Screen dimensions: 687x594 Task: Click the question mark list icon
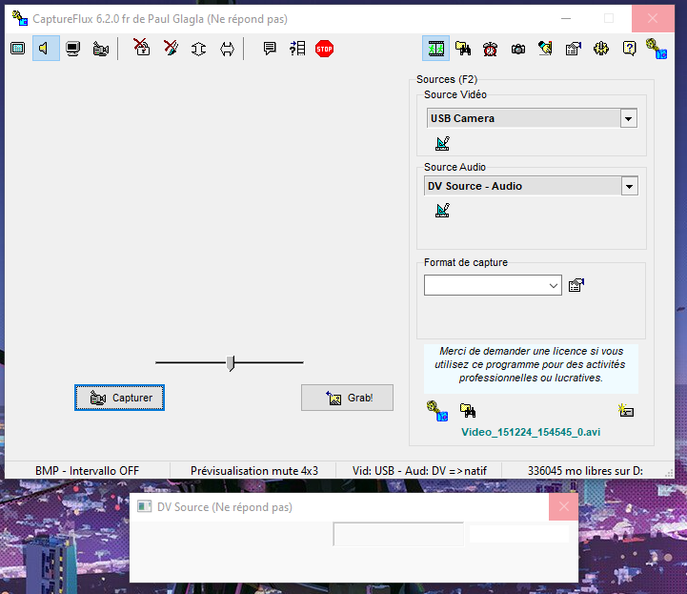coord(297,49)
